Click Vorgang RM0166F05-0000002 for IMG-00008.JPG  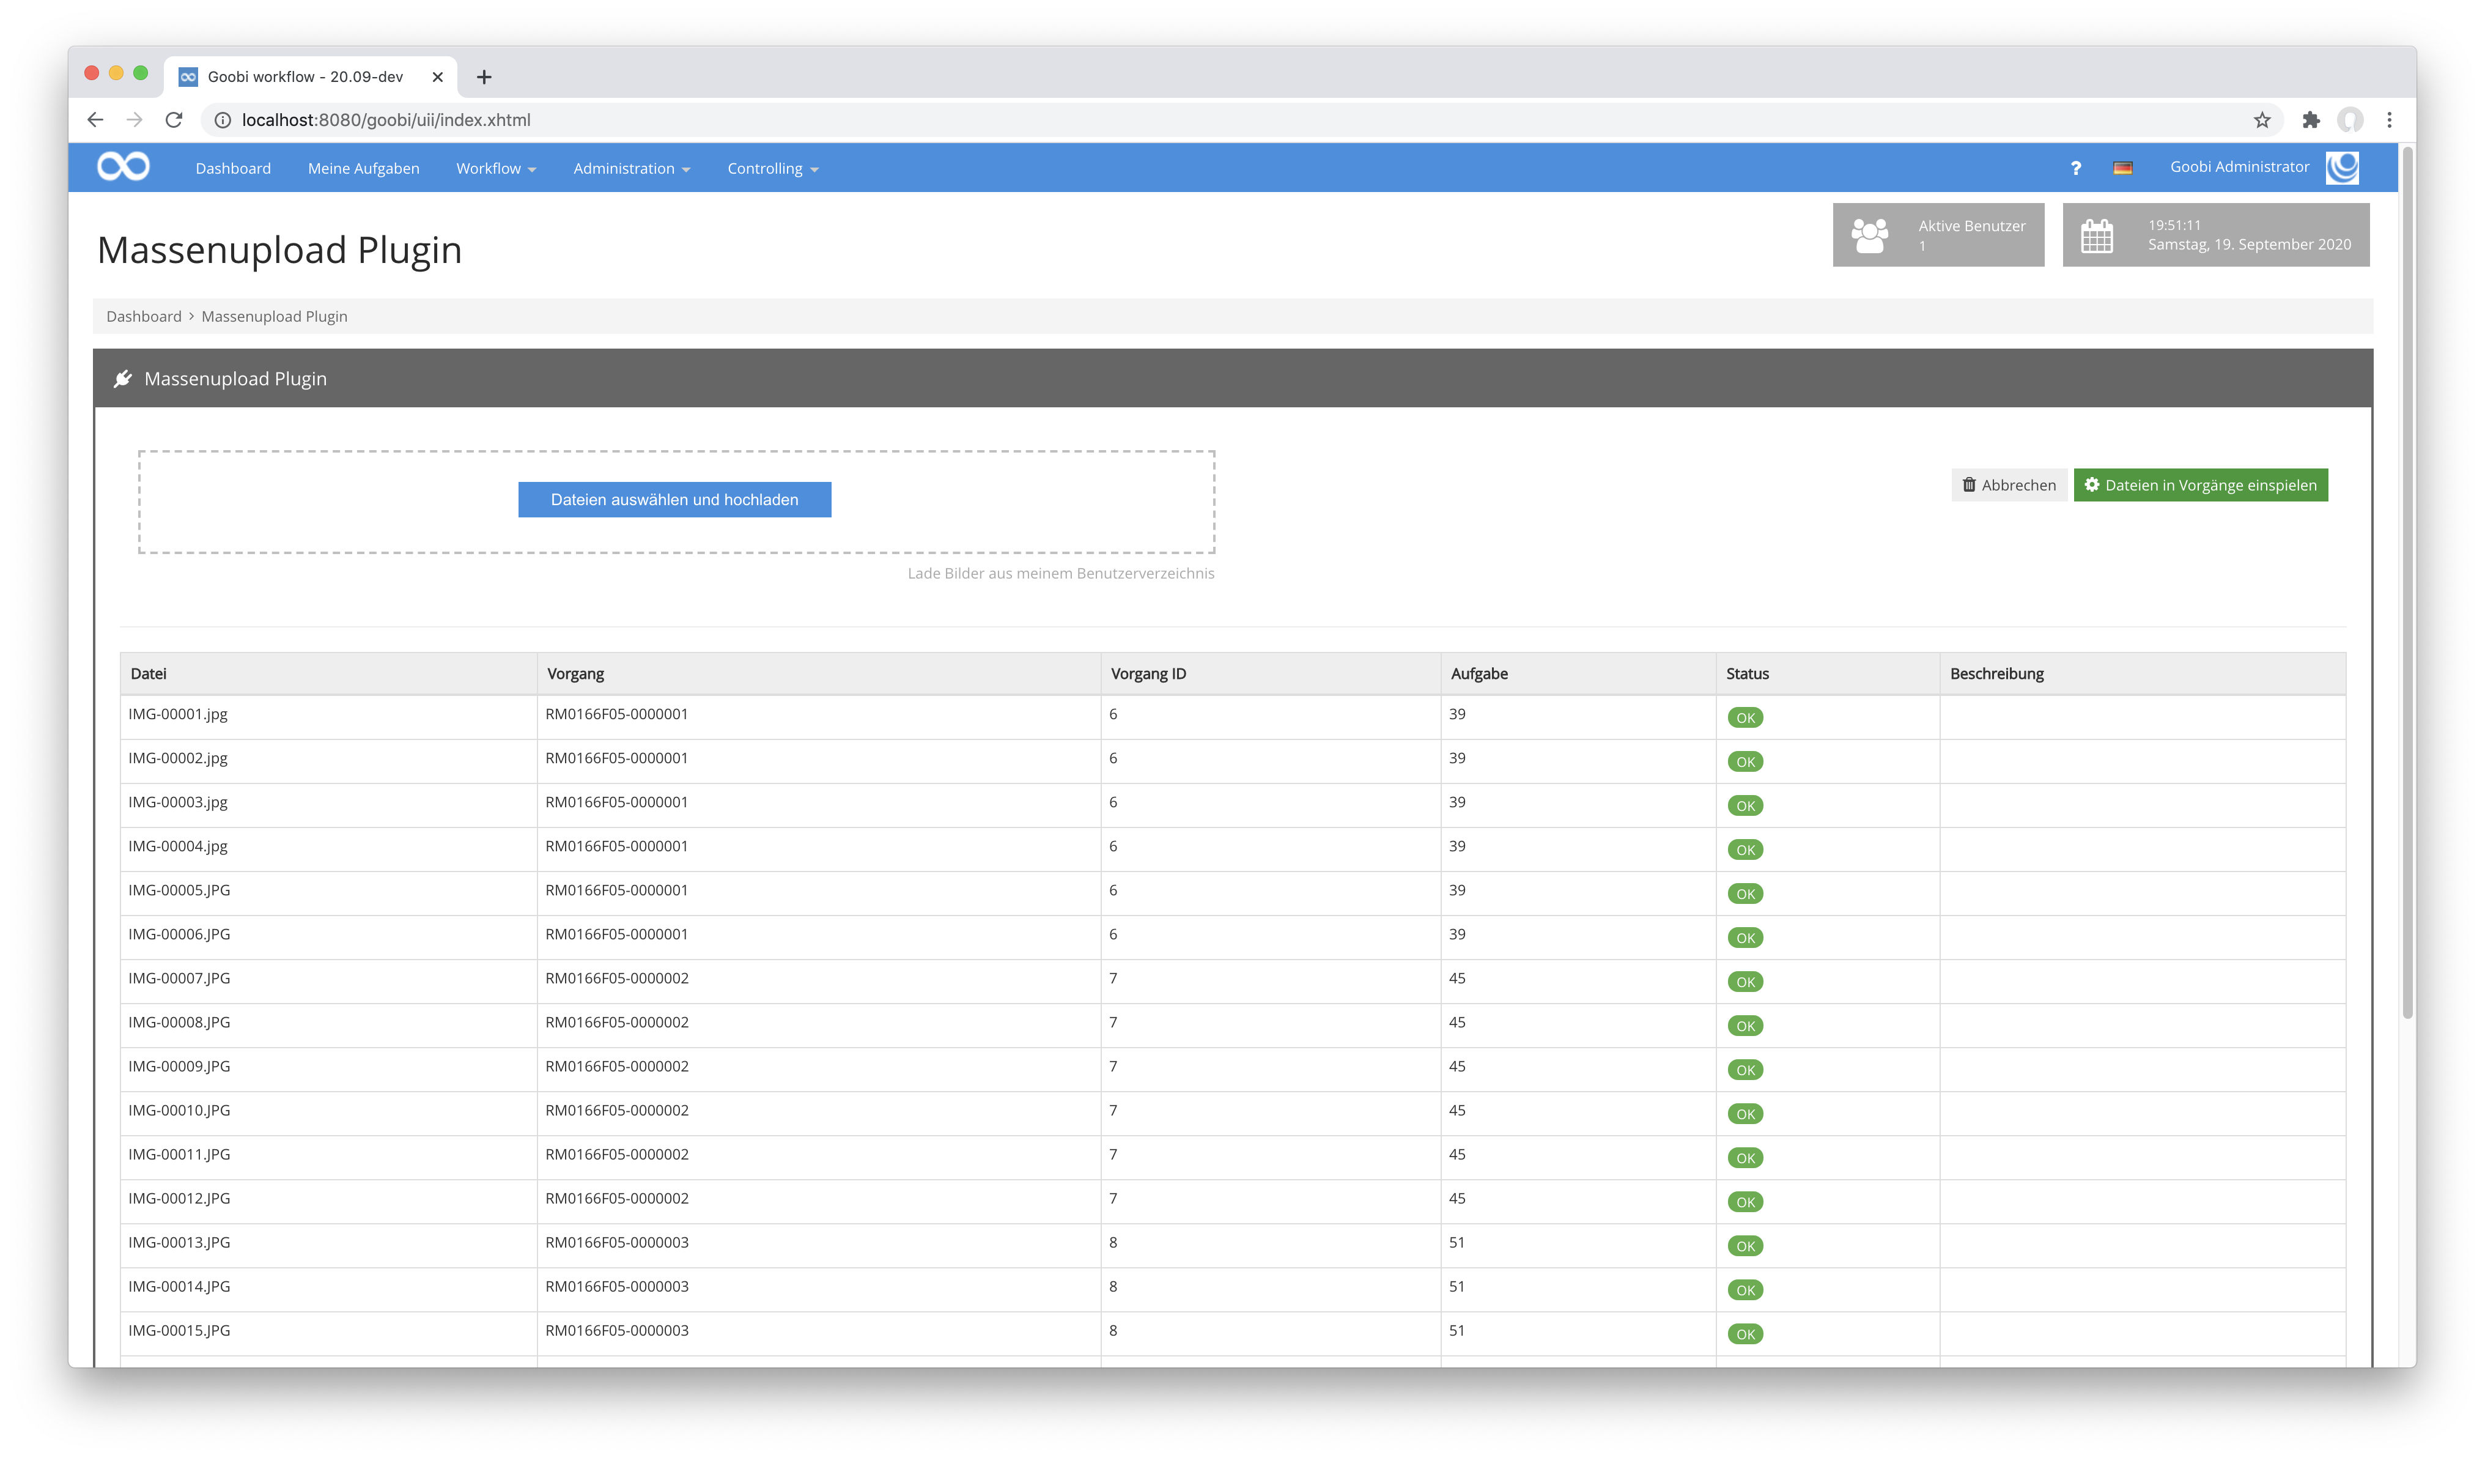[618, 1023]
